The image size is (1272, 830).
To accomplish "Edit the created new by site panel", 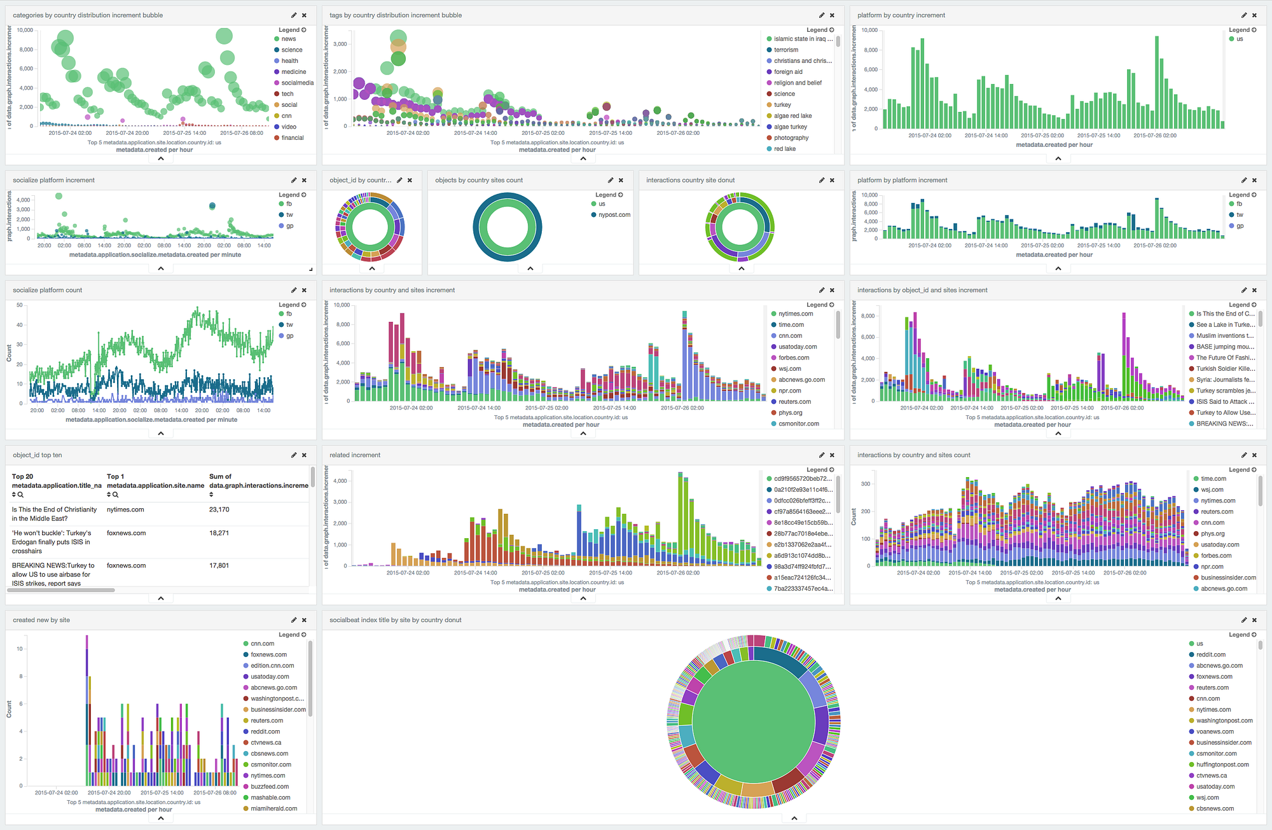I will point(294,619).
